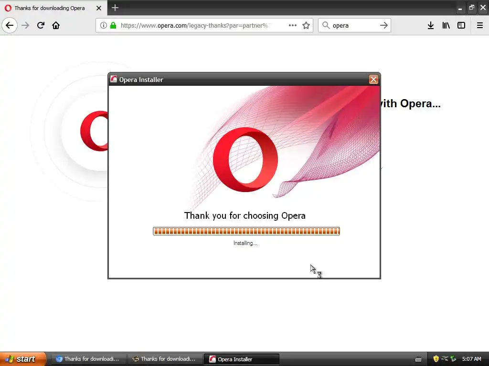Click the installation progress bar

pos(246,231)
